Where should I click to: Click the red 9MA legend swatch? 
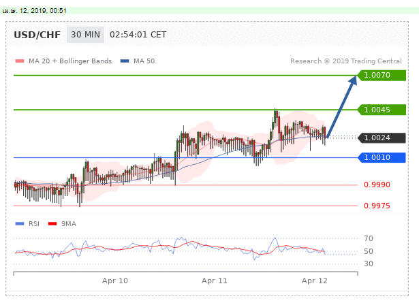pyautogui.click(x=52, y=224)
